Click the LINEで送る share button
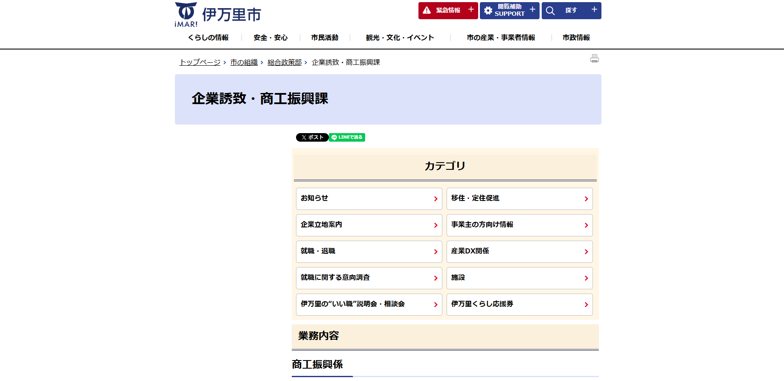This screenshot has width=784, height=381. pos(347,137)
